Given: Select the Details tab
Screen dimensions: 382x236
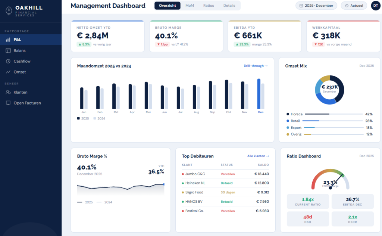Looking at the screenshot, I should coord(229,6).
